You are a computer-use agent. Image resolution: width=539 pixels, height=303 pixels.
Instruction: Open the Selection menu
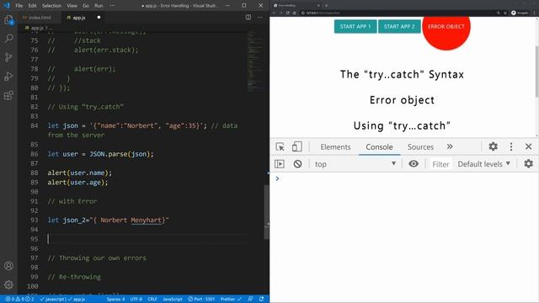[x=51, y=6]
